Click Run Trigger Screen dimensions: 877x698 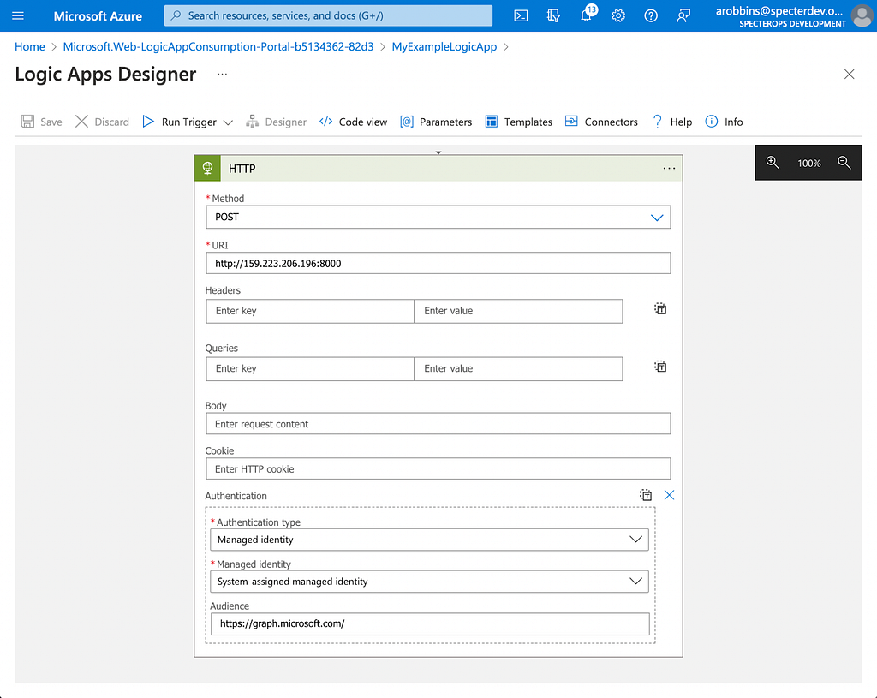180,122
